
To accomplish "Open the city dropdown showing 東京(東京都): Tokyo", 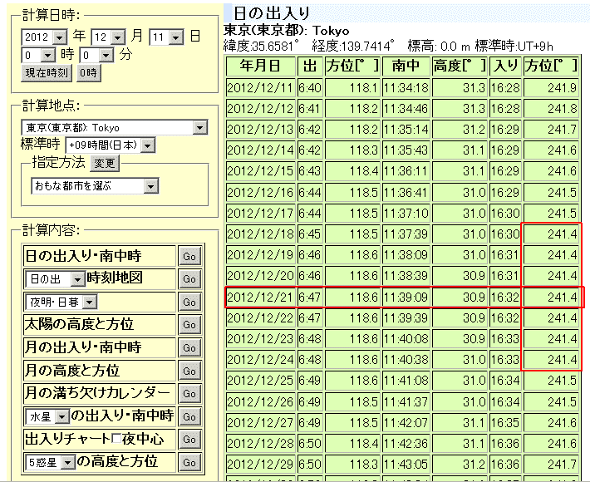I will (x=114, y=127).
